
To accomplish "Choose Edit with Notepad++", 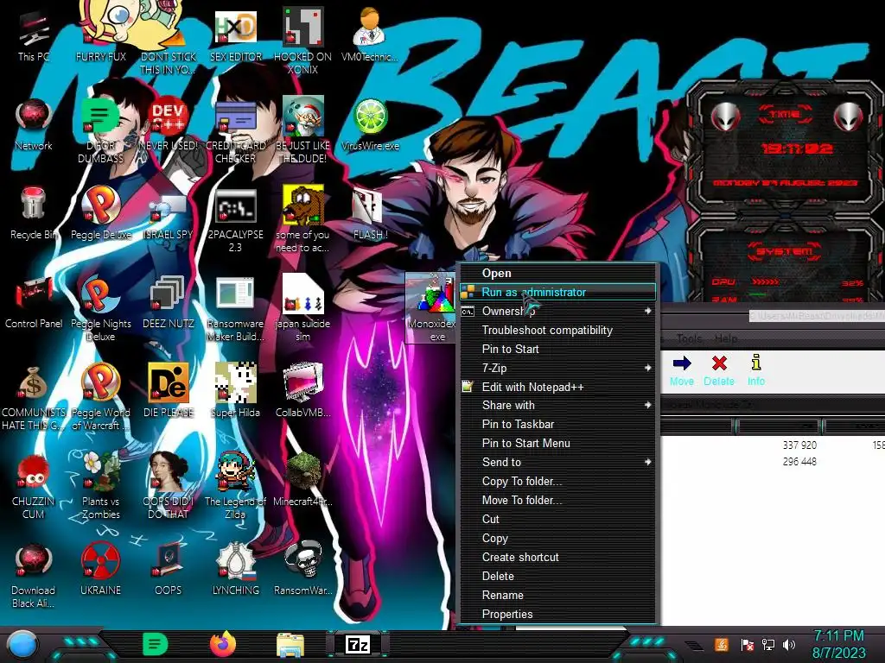I will (557, 387).
